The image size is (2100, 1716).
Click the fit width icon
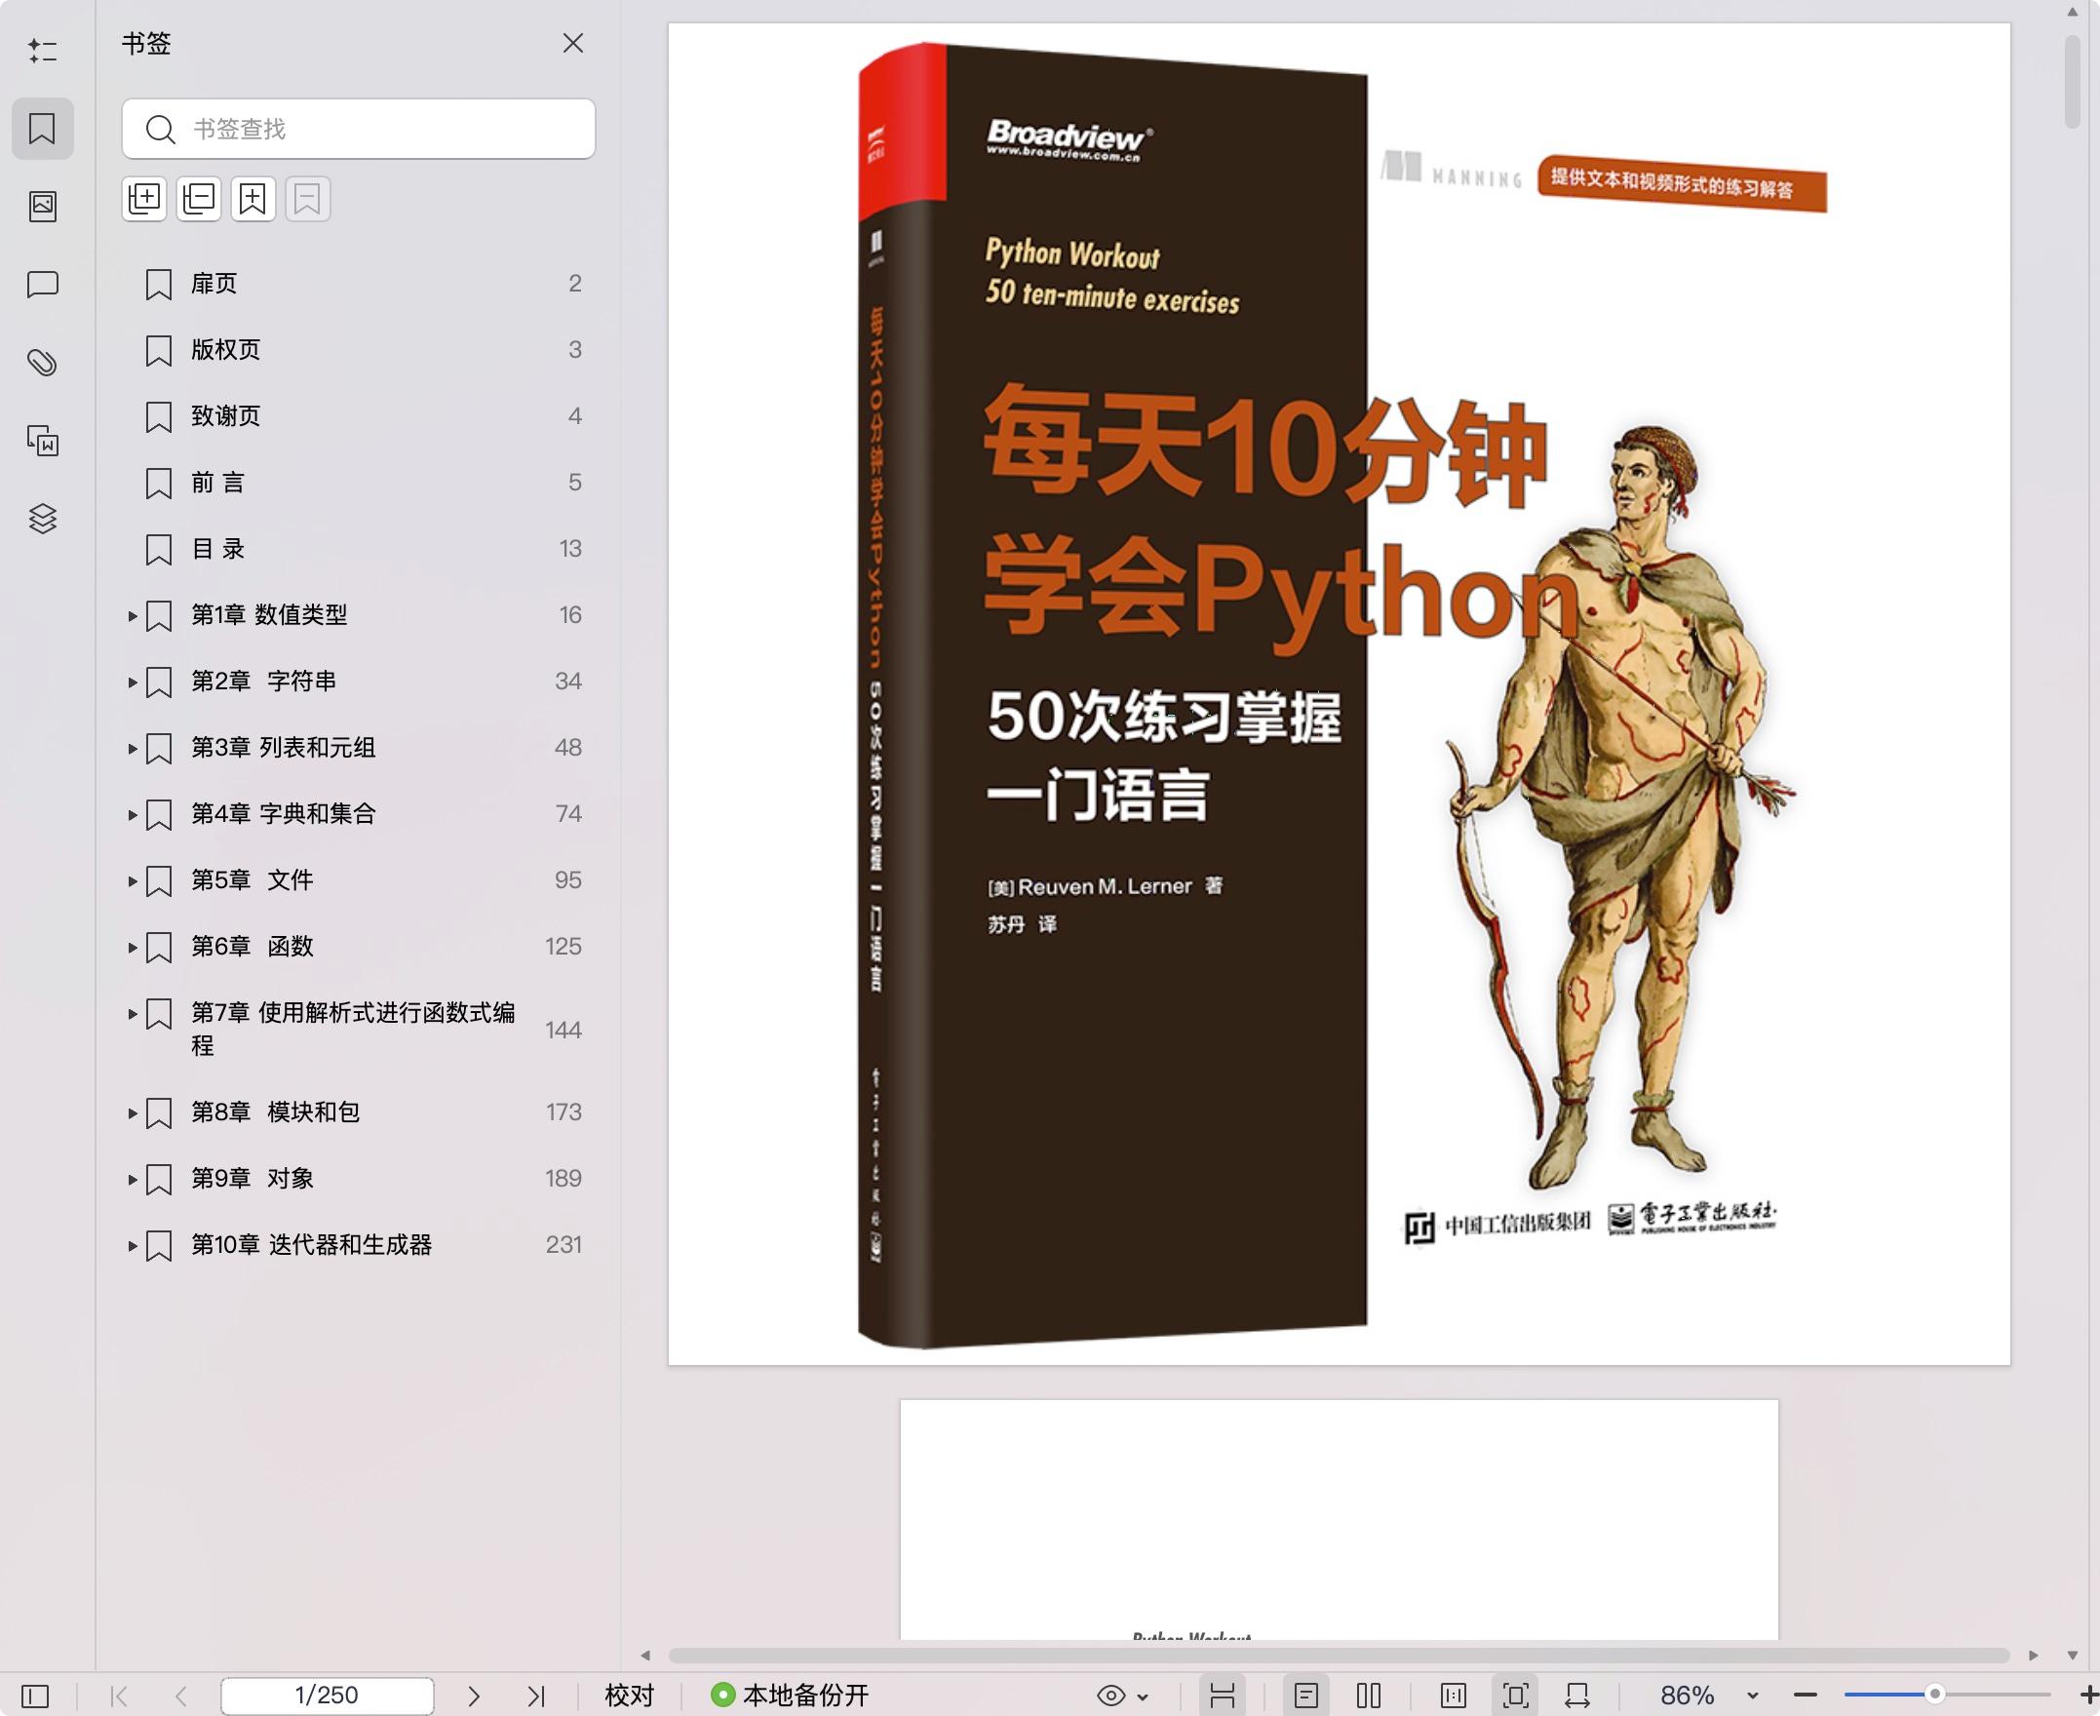point(1578,1696)
